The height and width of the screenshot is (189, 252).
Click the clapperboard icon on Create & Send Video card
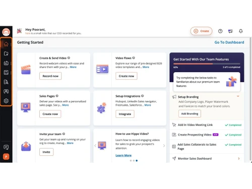(26, 70)
